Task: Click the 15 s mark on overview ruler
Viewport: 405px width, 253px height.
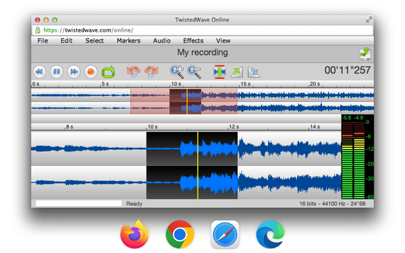Action: (x=246, y=84)
